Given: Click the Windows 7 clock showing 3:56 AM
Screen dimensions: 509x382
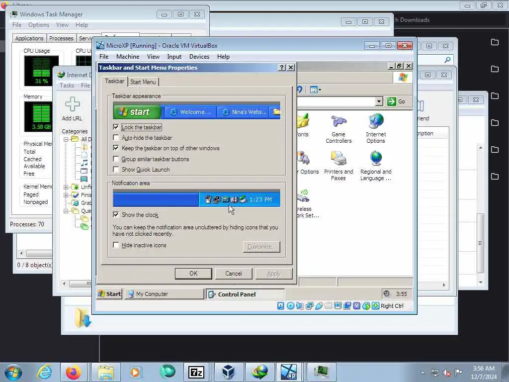Looking at the screenshot, I should (x=484, y=372).
